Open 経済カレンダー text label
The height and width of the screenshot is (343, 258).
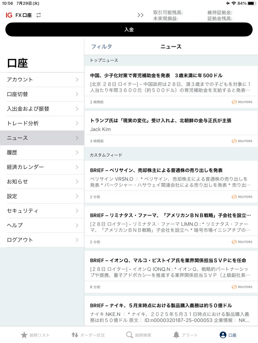[25, 167]
